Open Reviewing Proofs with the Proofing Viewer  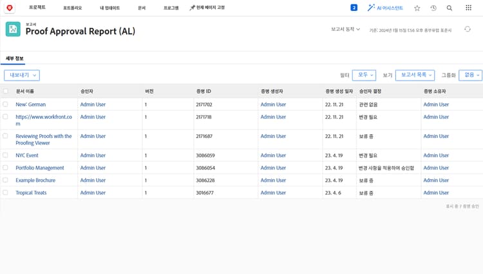click(43, 139)
